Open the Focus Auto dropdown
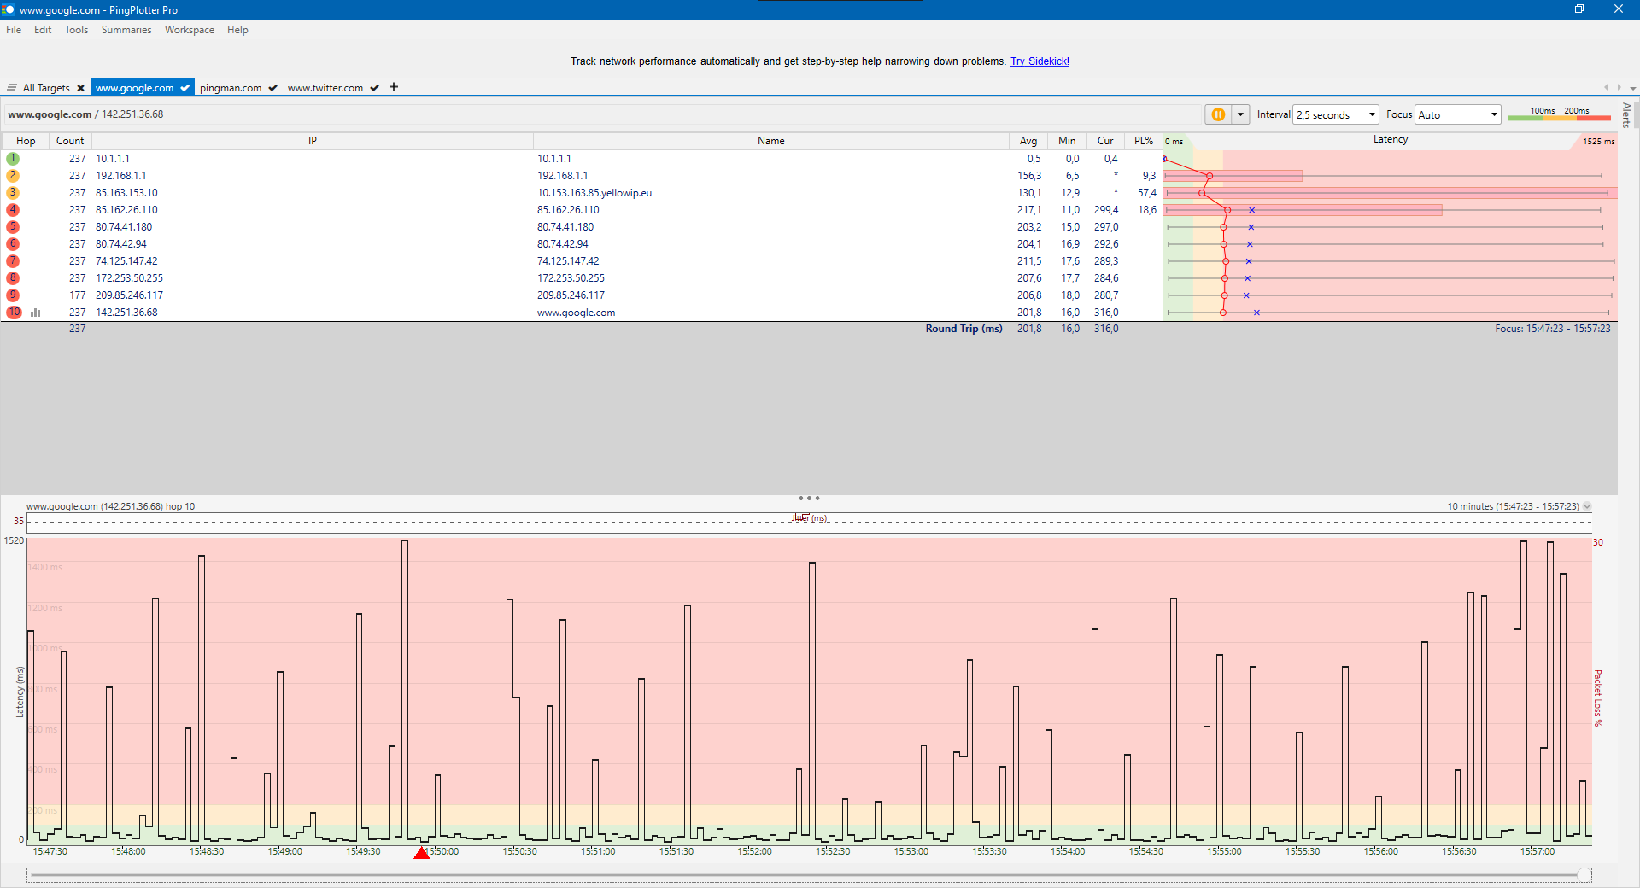This screenshot has width=1640, height=888. tap(1458, 114)
